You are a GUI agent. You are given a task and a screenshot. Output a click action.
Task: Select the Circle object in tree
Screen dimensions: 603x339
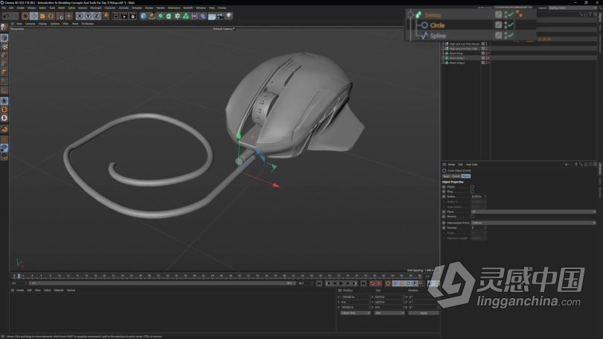pos(437,25)
